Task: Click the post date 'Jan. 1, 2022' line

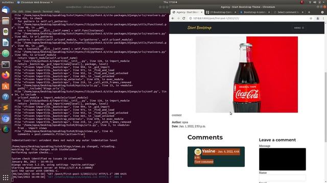Action: click(189, 126)
